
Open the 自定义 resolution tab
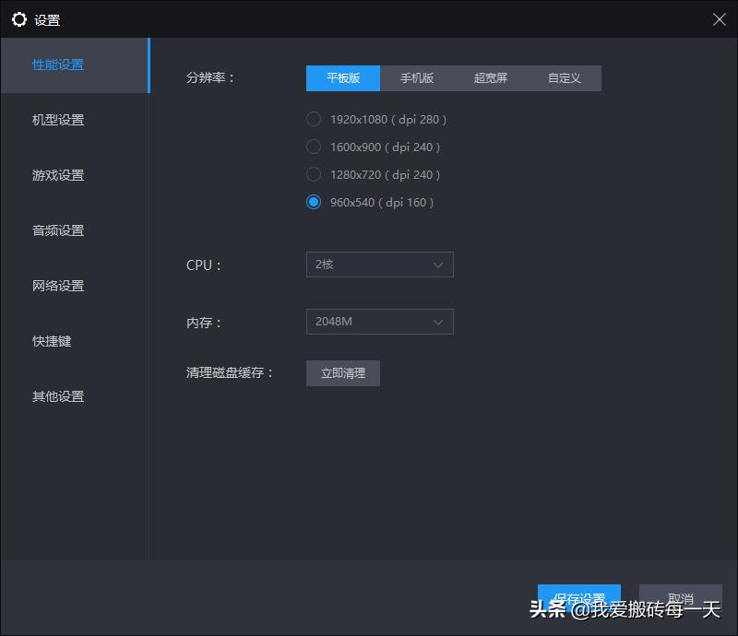point(564,78)
